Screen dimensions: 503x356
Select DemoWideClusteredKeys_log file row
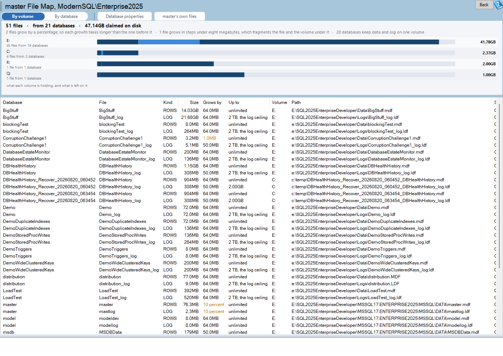click(248, 270)
